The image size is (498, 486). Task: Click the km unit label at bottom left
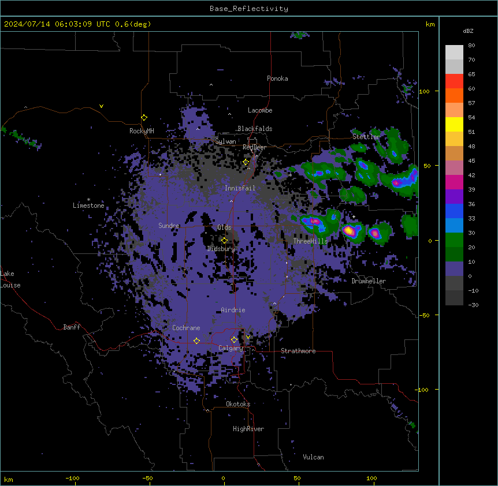click(9, 480)
